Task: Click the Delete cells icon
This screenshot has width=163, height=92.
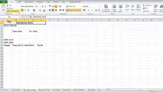Action: tap(133, 7)
